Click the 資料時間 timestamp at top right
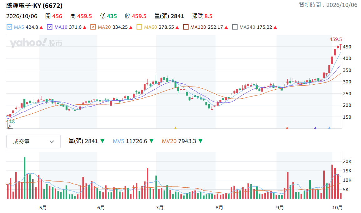 pos(328,5)
